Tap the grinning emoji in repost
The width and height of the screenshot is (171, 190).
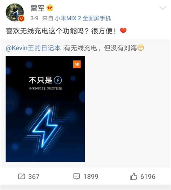pos(141,48)
